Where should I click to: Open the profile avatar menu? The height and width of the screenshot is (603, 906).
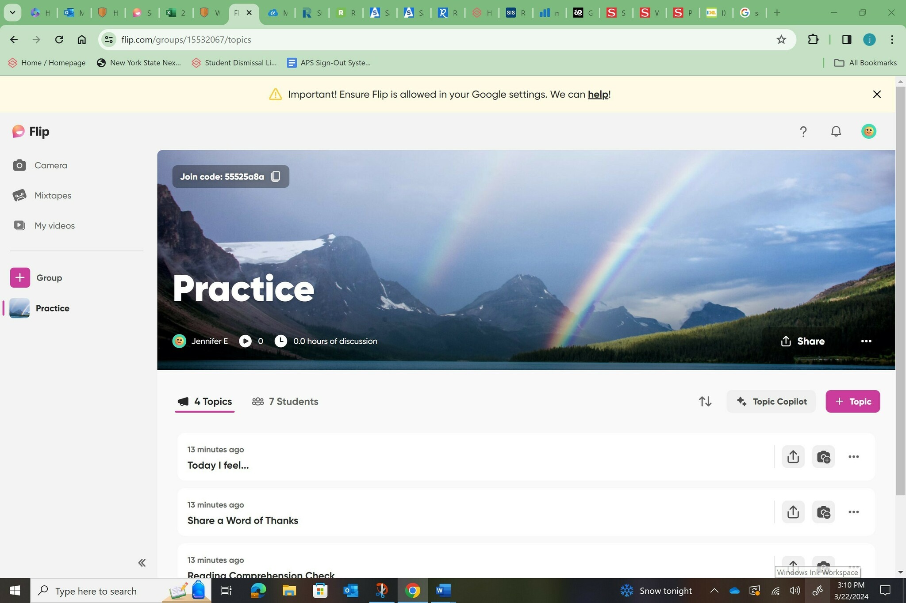coord(868,132)
